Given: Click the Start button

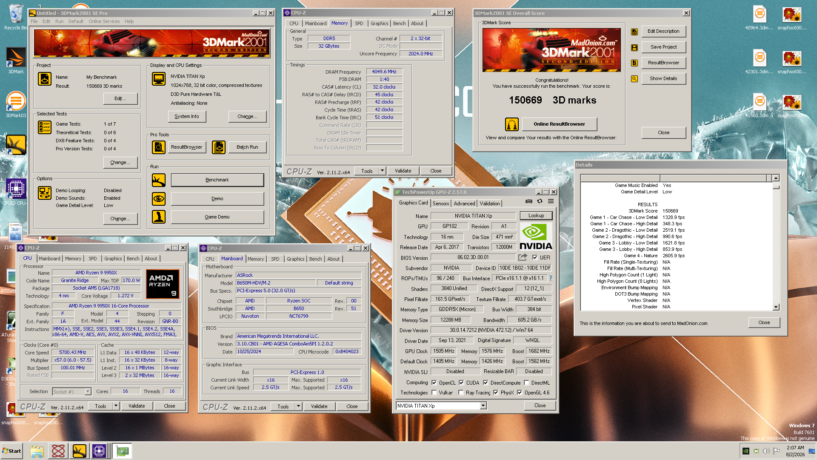Looking at the screenshot, I should pos(12,451).
